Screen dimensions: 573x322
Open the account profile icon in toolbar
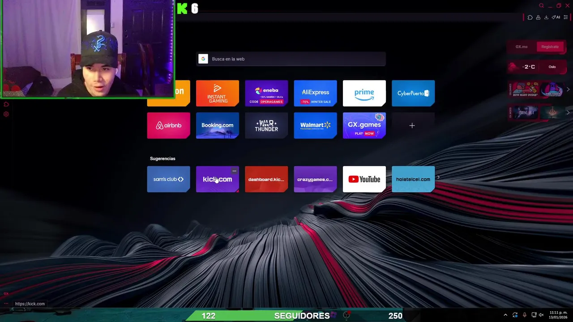click(538, 17)
